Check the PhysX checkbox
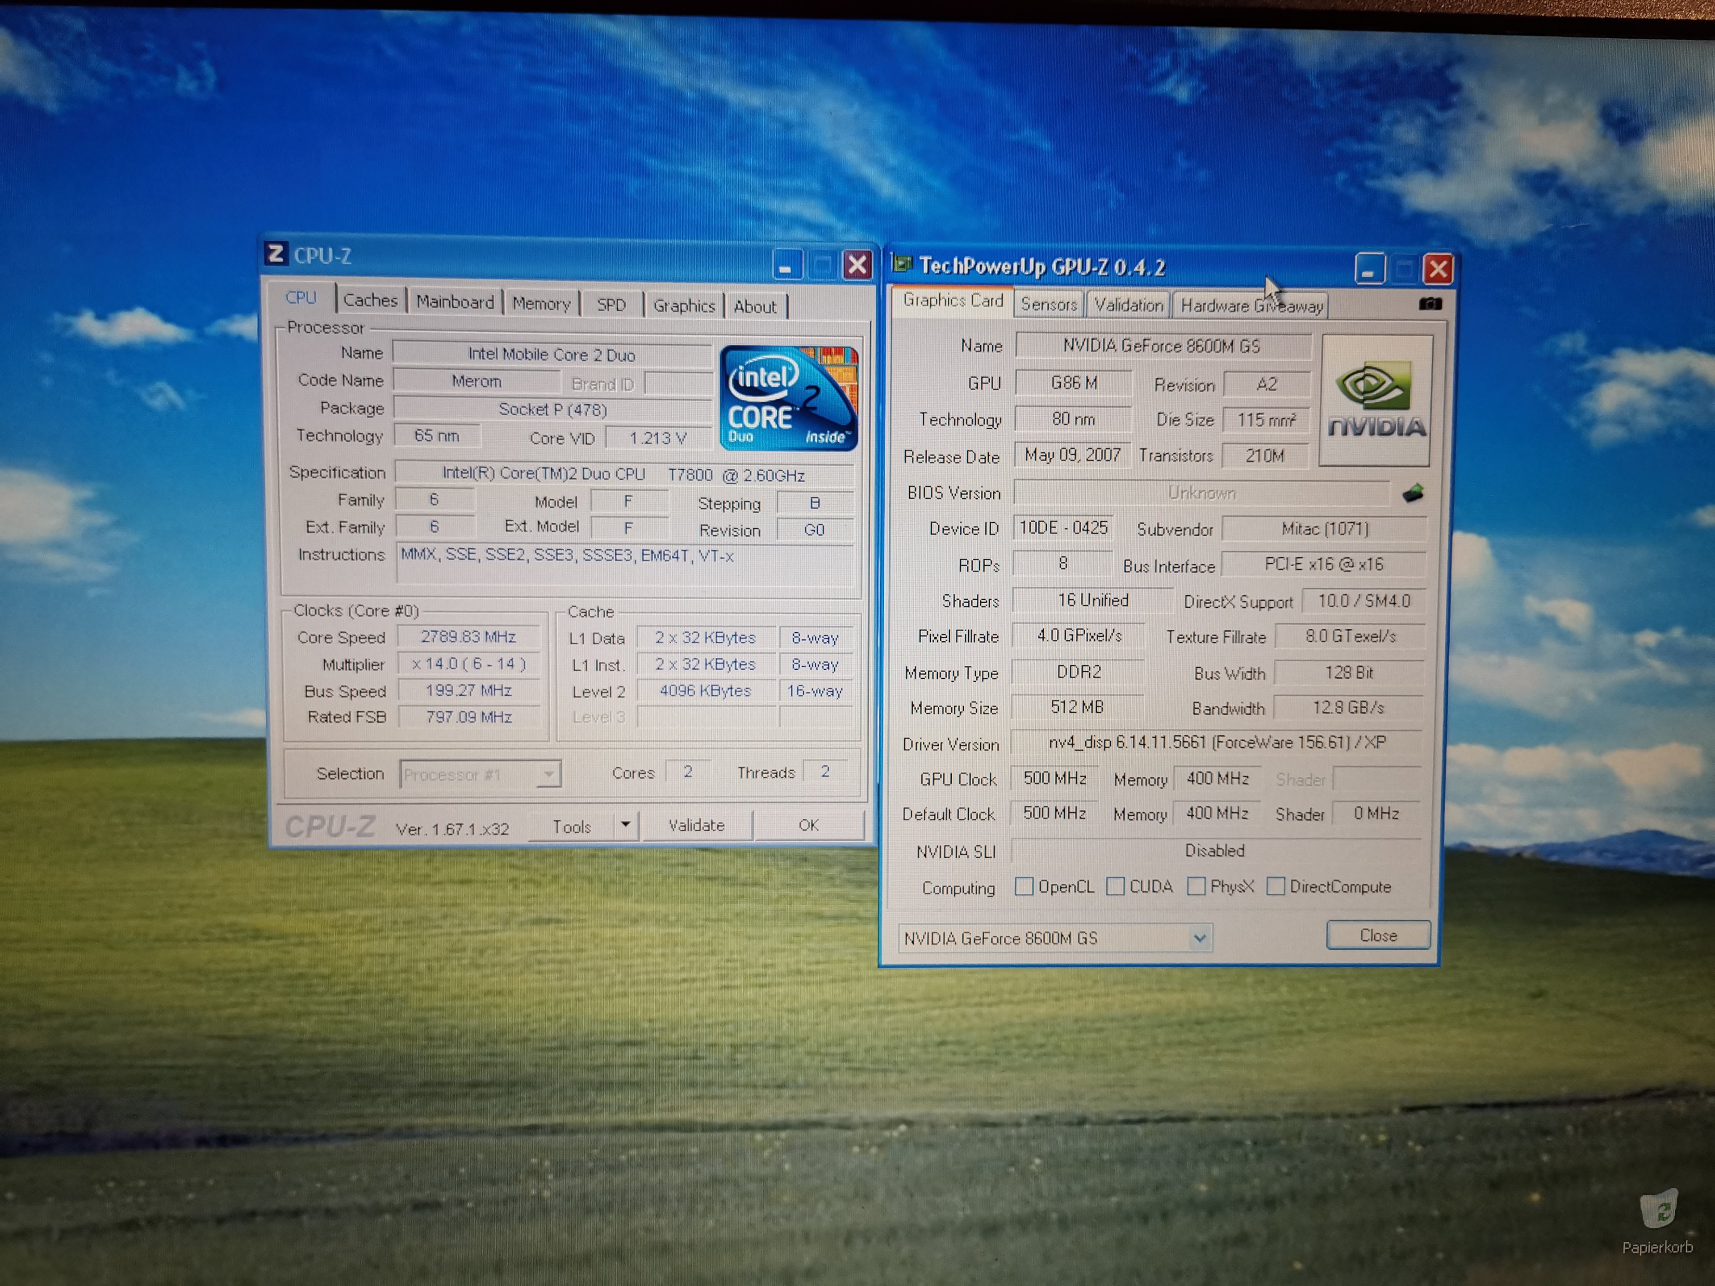 1196,886
